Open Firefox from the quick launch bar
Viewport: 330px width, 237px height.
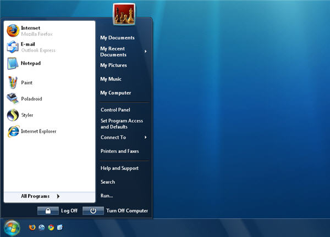(32, 227)
